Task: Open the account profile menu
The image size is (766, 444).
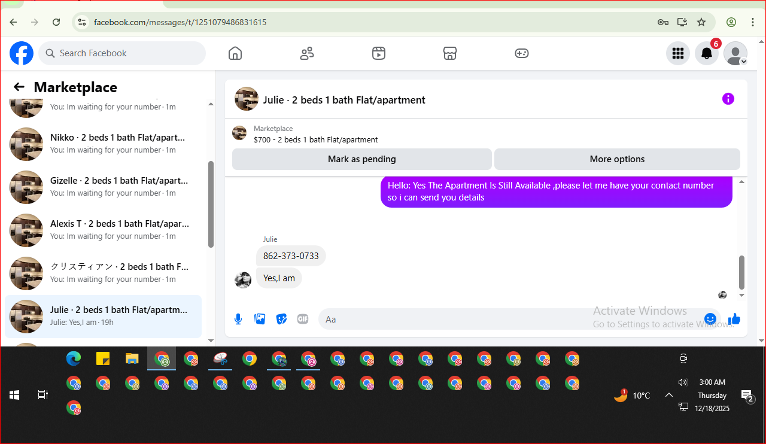Action: point(735,53)
